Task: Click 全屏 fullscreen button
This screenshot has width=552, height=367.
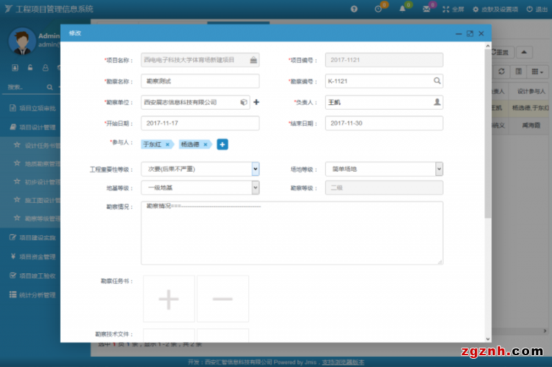Action: click(x=453, y=10)
